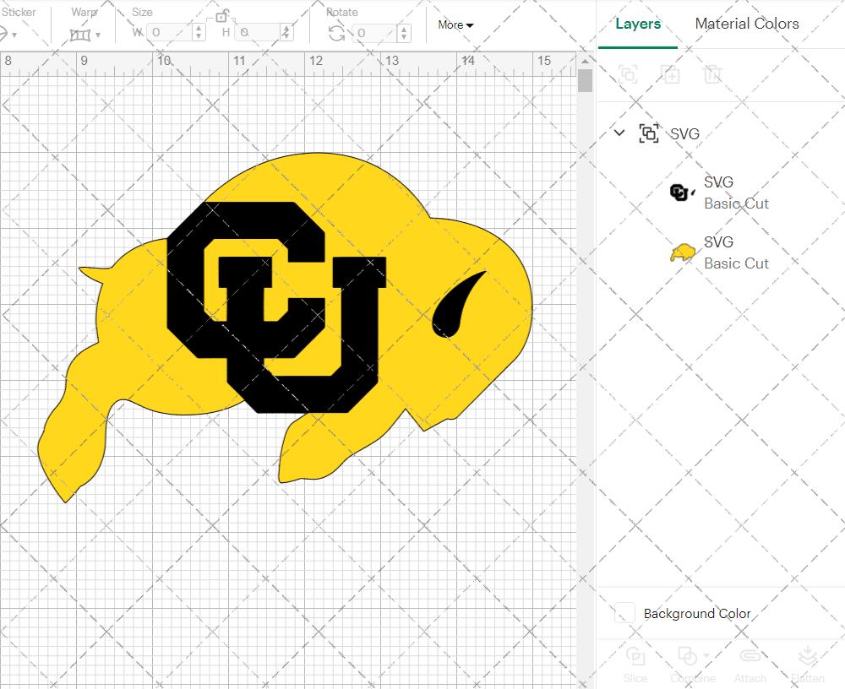Image resolution: width=845 pixels, height=689 pixels.
Task: Click the Attach button
Action: tap(750, 665)
